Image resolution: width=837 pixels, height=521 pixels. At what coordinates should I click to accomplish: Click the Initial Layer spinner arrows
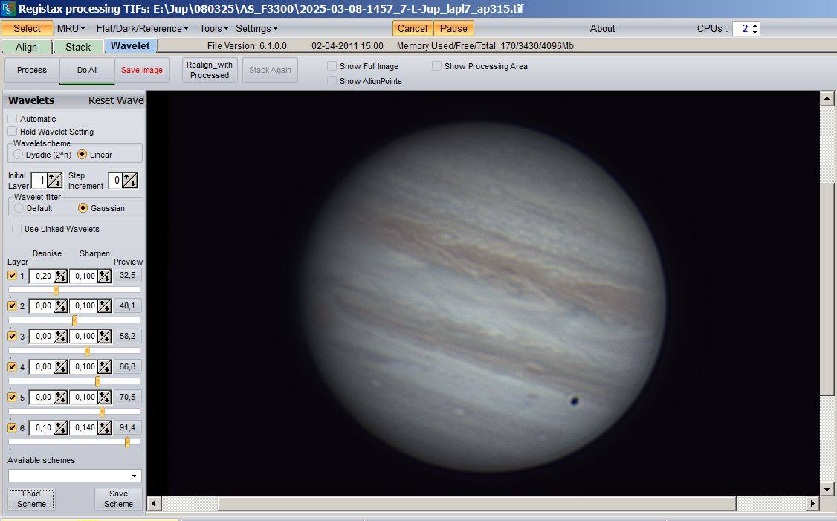[x=55, y=181]
